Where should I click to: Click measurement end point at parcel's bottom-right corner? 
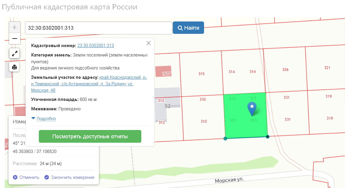point(268,137)
